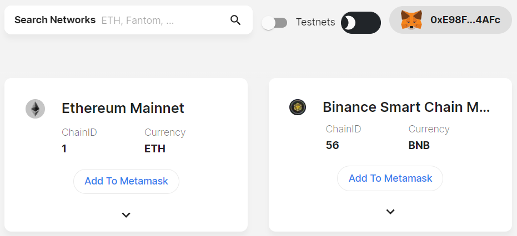This screenshot has width=517, height=236.
Task: Click ChainID value 56 on Binance card
Action: point(333,145)
